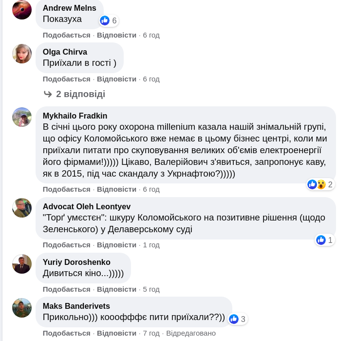Screen dimensions: 357x341
Task: Like Andrew Melns comment via Подобається
Action: click(66, 35)
